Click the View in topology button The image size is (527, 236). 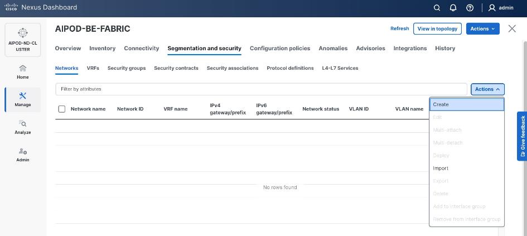point(437,28)
